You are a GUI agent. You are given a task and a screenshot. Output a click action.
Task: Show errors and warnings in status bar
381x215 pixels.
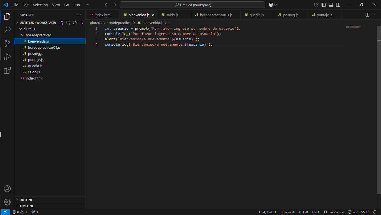click(20, 212)
